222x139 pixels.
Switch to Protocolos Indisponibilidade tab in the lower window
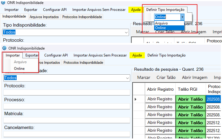click(x=83, y=63)
